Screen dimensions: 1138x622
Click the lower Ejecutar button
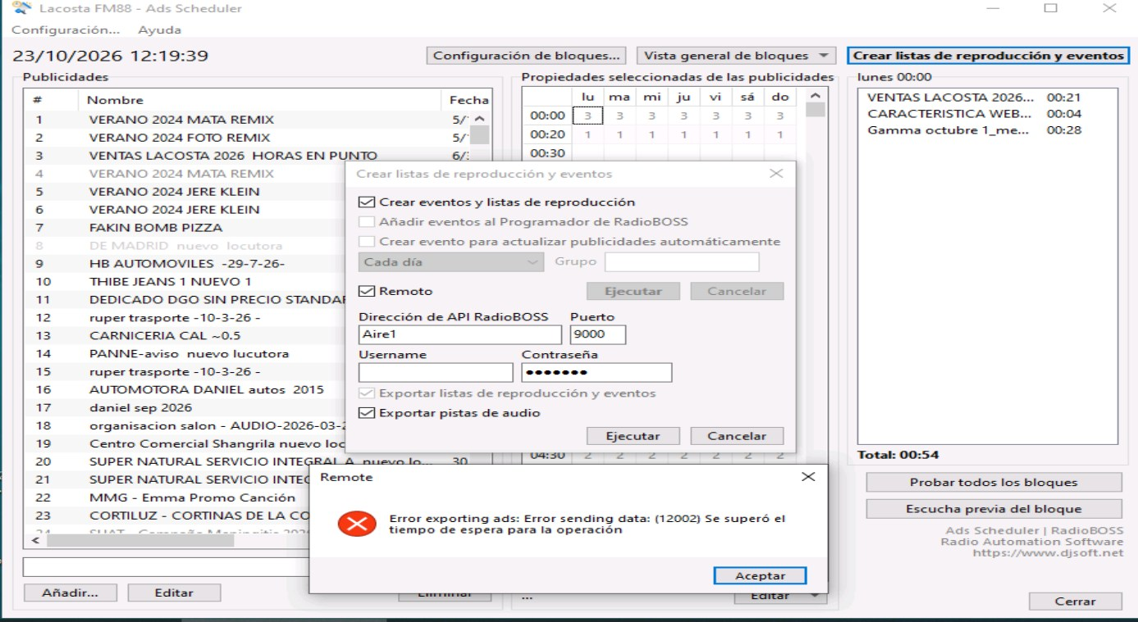[x=633, y=436]
